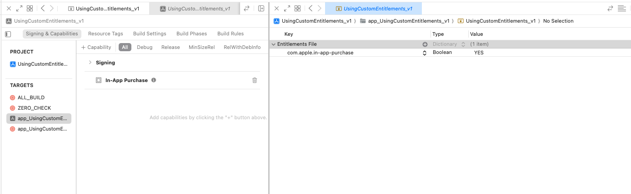
Task: Click the Value column header
Action: point(476,34)
